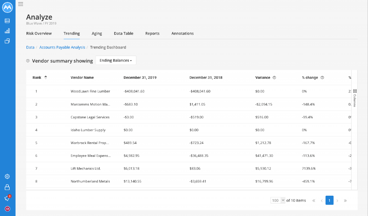This screenshot has width=368, height=216.
Task: Open the data list sidebar icon
Action: (x=7, y=21)
